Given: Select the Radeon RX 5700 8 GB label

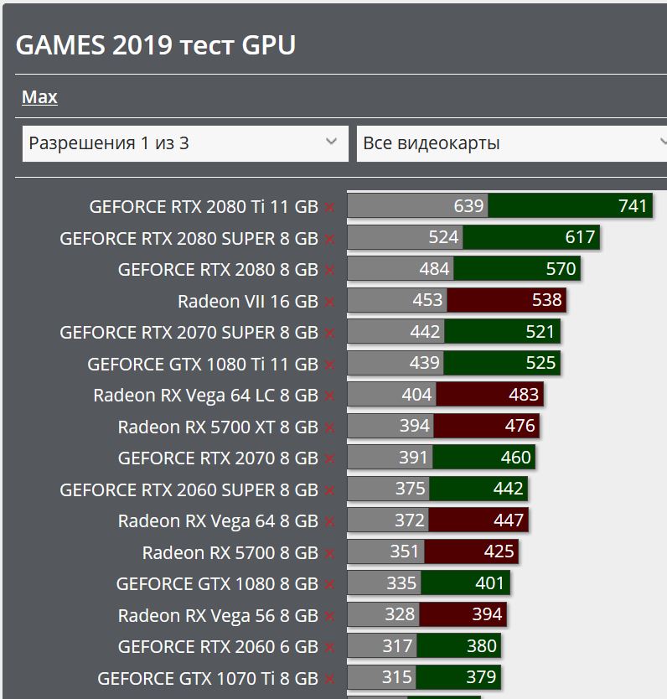Looking at the screenshot, I should (230, 553).
